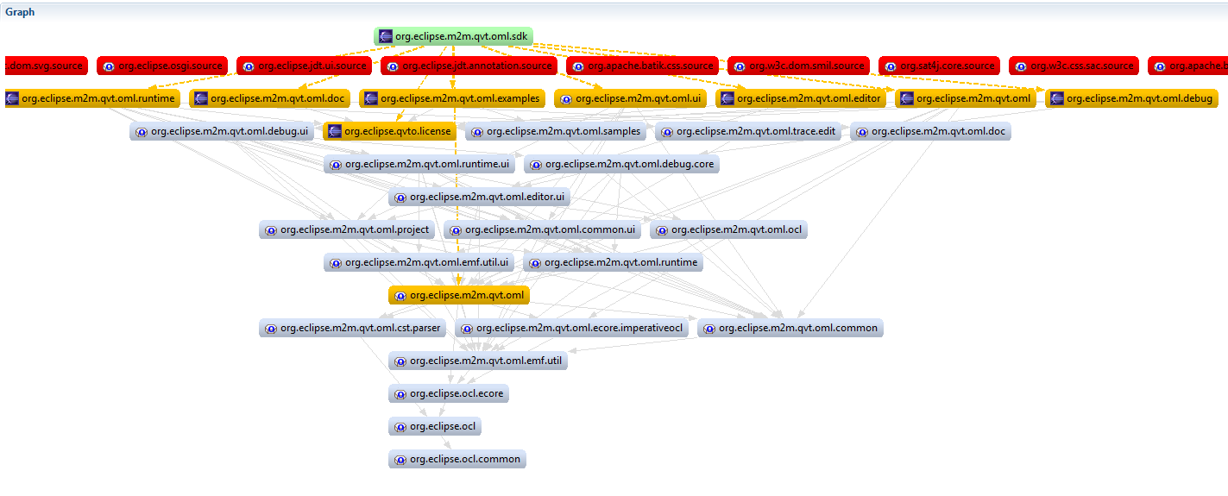This screenshot has height=496, width=1228.
Task: Click the plug-in icon on org.sat4j.core.source
Action: click(x=891, y=66)
